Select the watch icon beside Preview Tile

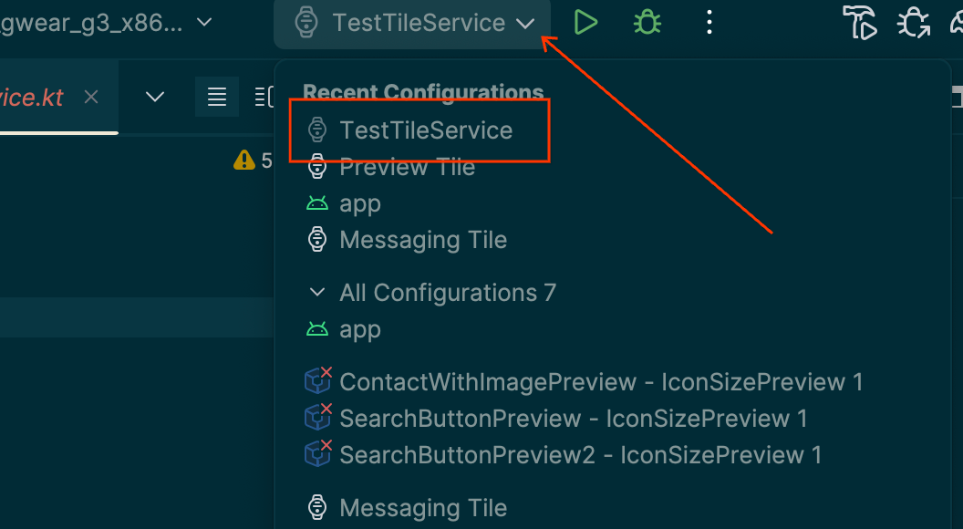pyautogui.click(x=316, y=166)
